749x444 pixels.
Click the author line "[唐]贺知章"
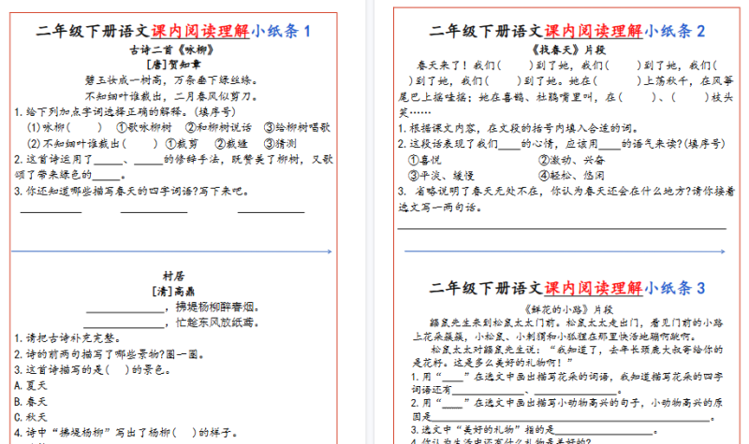173,64
